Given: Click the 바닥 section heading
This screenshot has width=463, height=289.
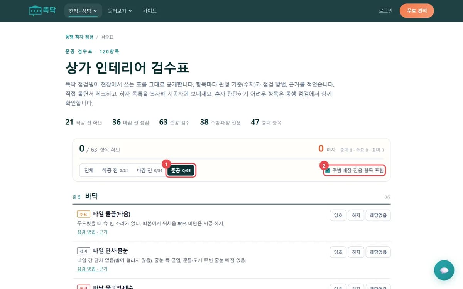Looking at the screenshot, I should 91,196.
